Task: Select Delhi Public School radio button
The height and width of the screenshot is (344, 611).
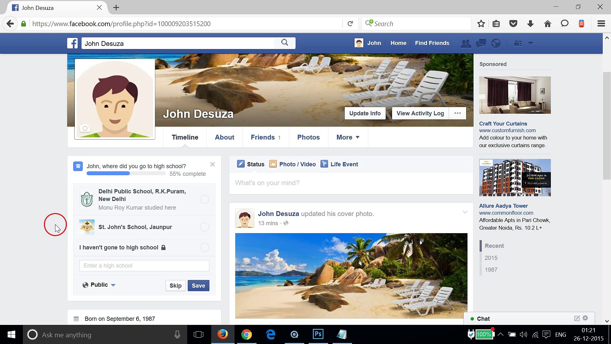Action: point(205,199)
